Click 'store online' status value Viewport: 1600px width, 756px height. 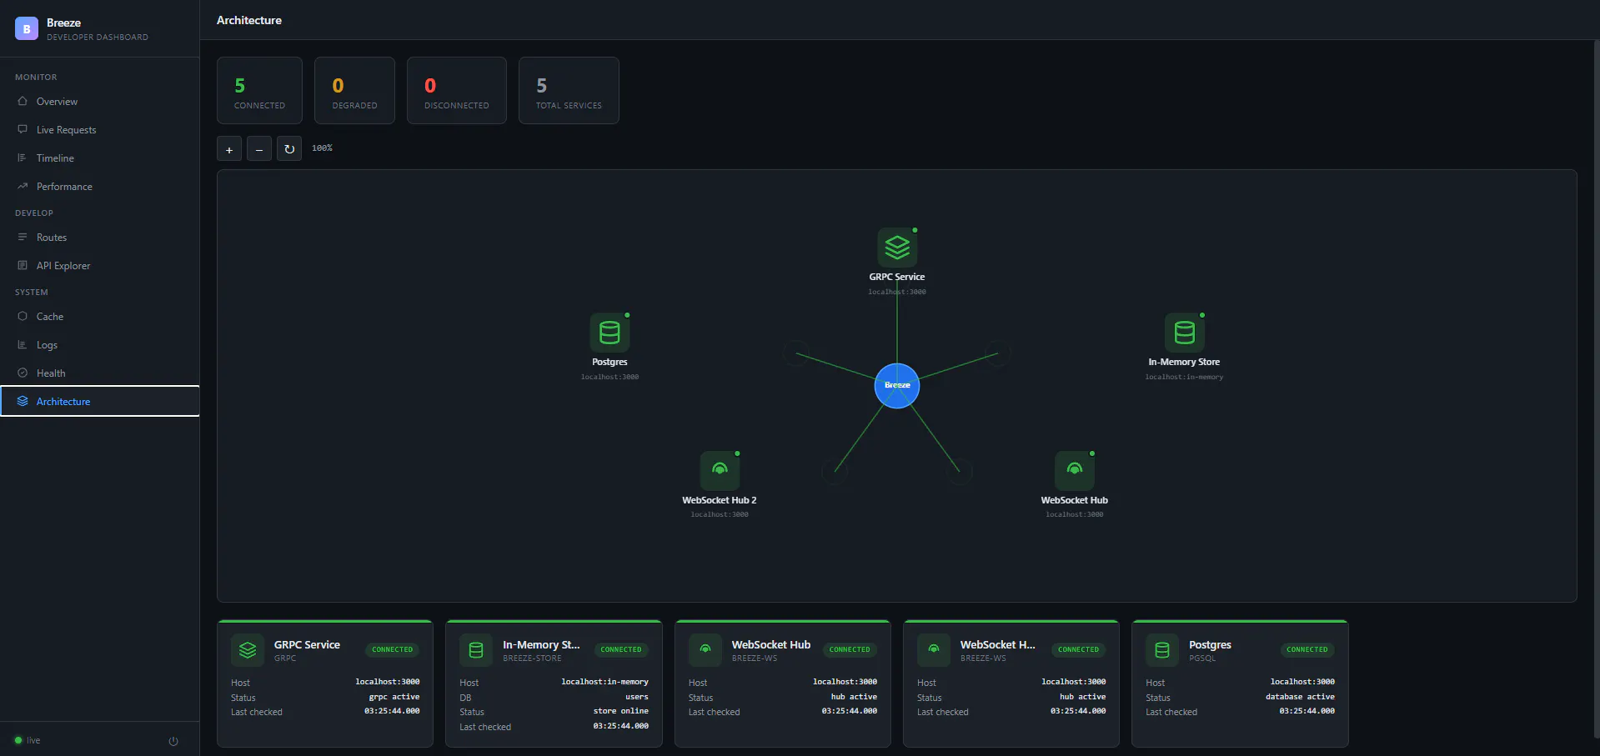pos(621,711)
